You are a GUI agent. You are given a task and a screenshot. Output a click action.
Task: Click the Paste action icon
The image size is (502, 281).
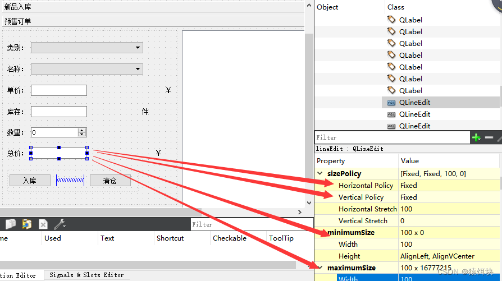[26, 224]
